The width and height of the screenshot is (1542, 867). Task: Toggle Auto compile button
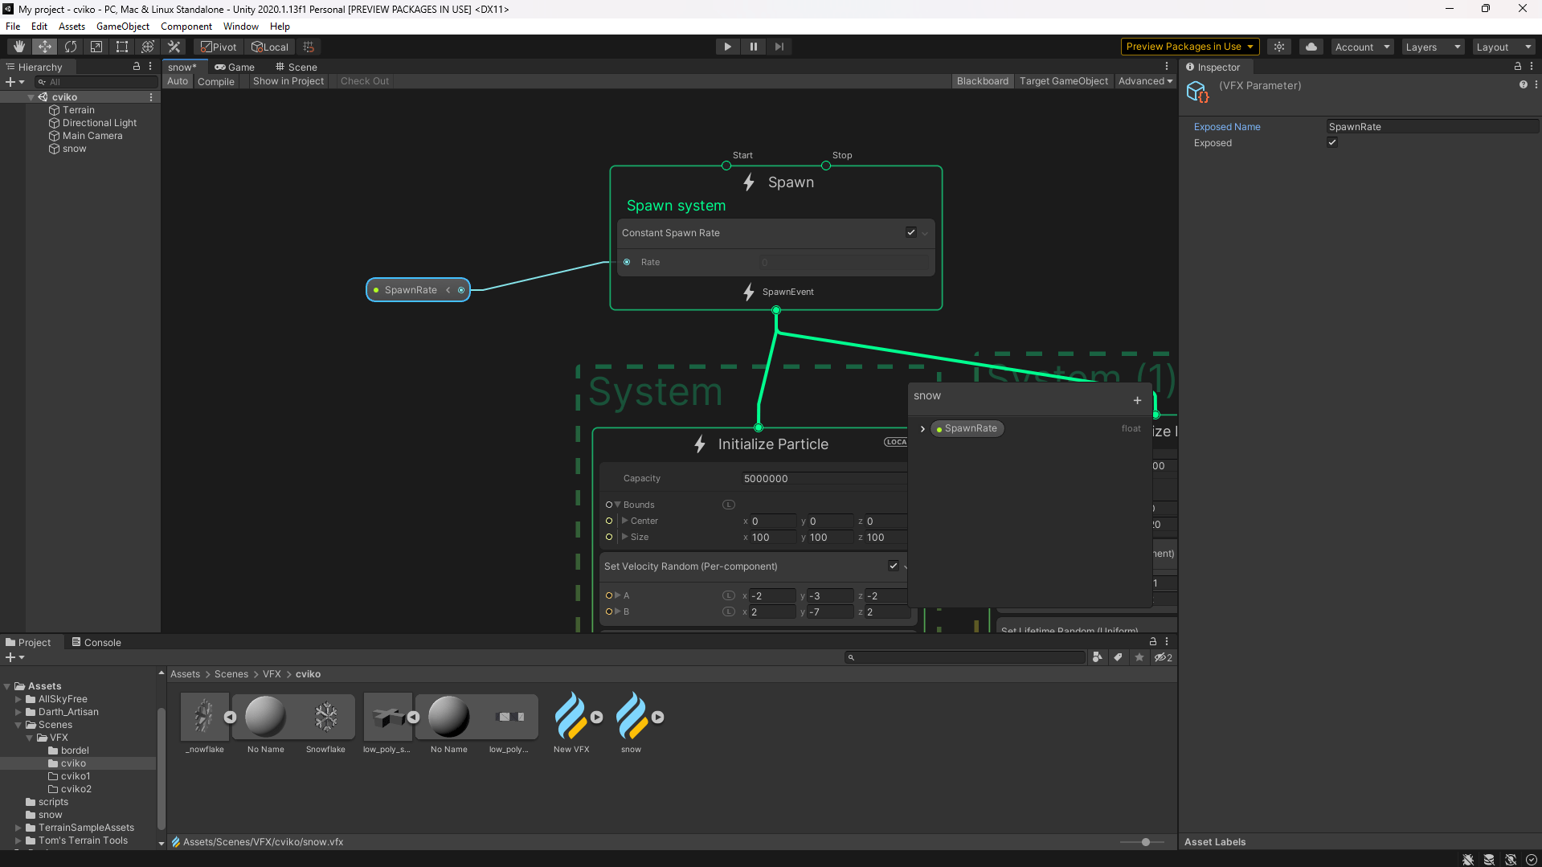[178, 81]
